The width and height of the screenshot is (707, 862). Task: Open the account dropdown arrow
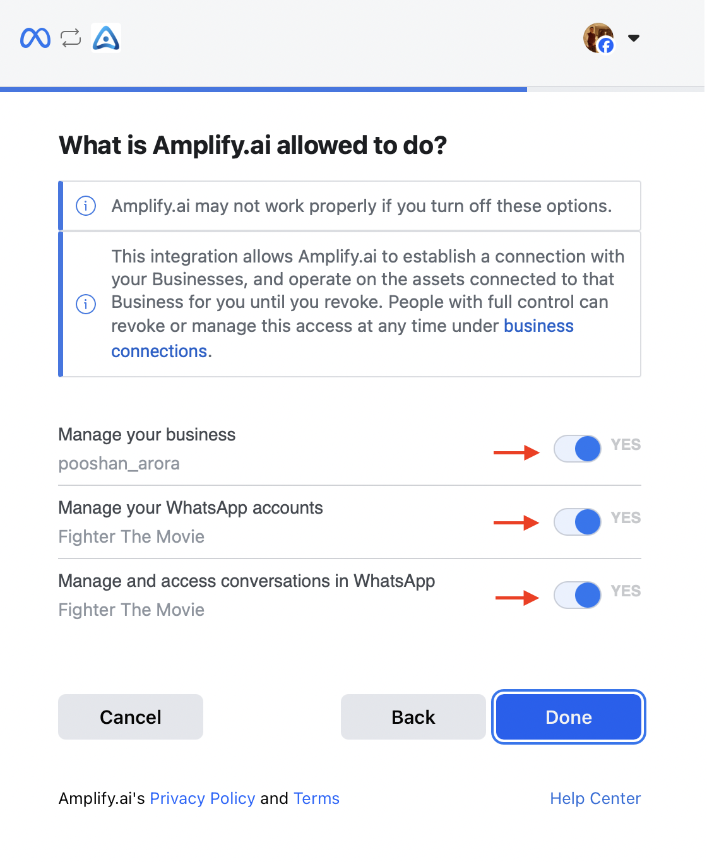pyautogui.click(x=634, y=38)
